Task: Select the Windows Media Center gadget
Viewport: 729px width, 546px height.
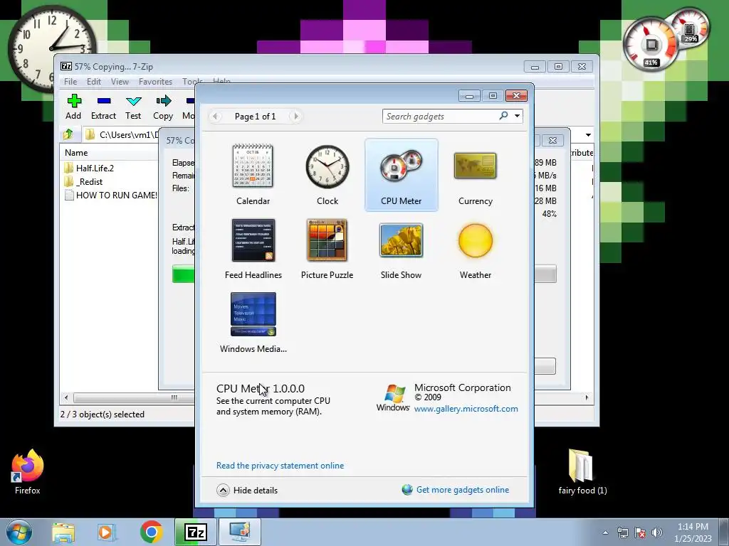Action: pyautogui.click(x=253, y=322)
